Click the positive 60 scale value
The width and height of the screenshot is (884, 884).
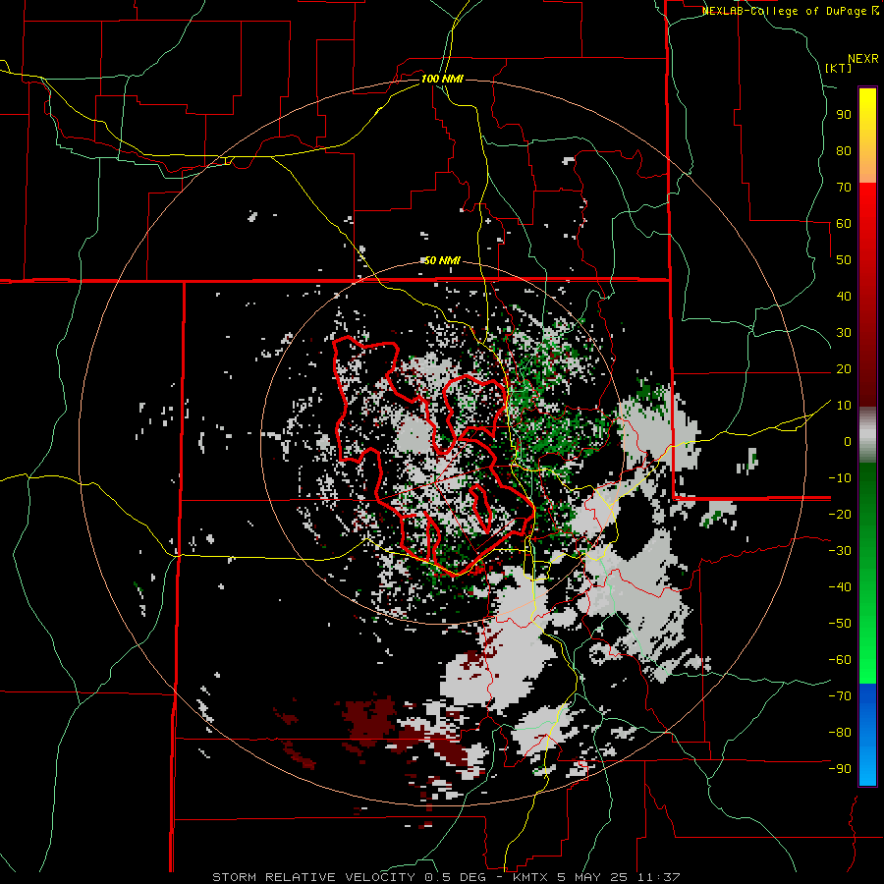click(844, 224)
